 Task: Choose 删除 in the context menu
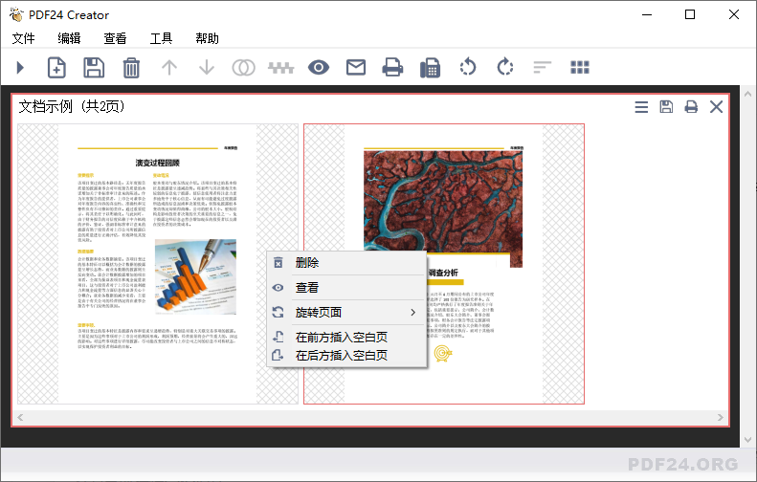point(346,263)
